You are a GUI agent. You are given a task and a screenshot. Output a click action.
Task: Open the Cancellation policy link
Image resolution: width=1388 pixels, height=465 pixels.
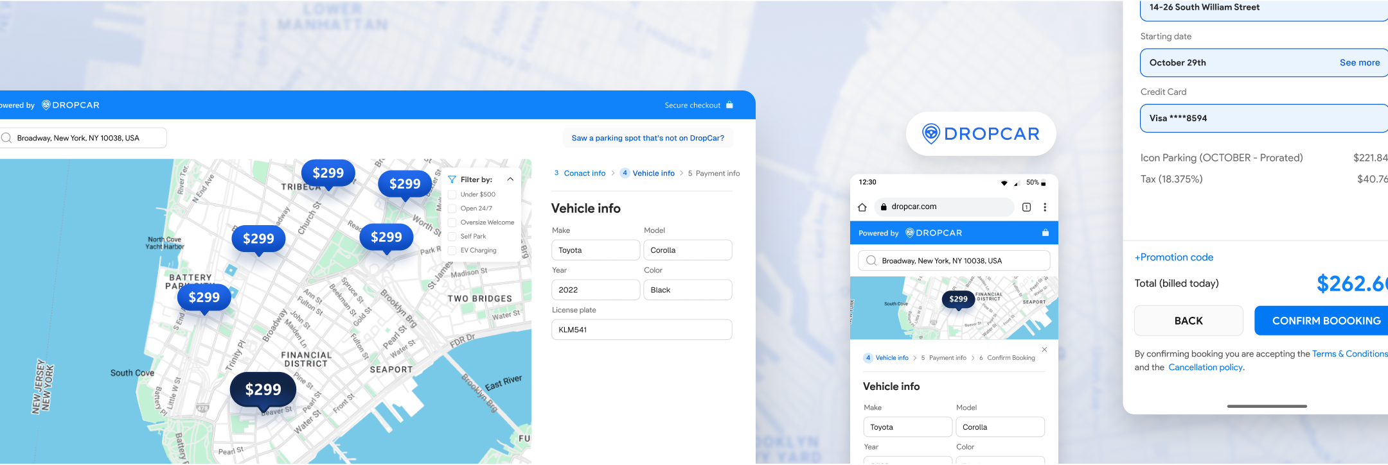click(1206, 368)
